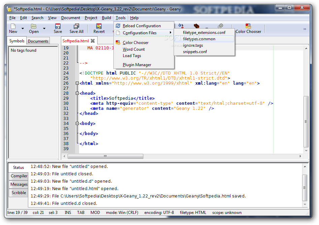Click the Reload Configuration menu icon
This screenshot has width=319, height=225.
pos(118,26)
